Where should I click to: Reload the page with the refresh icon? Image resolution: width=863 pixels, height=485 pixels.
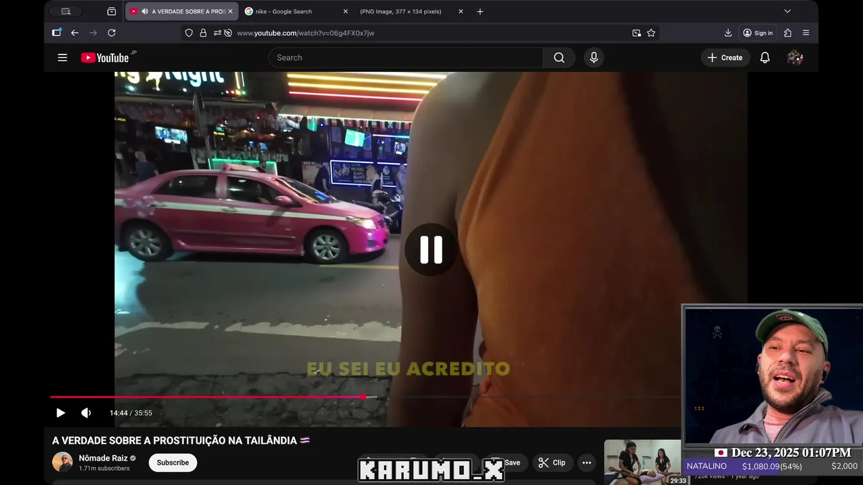[111, 33]
